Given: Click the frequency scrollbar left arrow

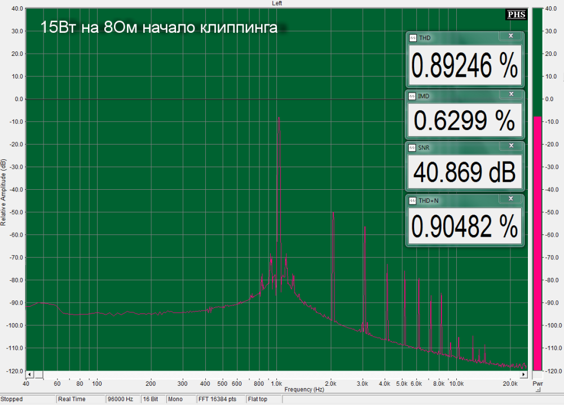Looking at the screenshot, I should click(29, 374).
